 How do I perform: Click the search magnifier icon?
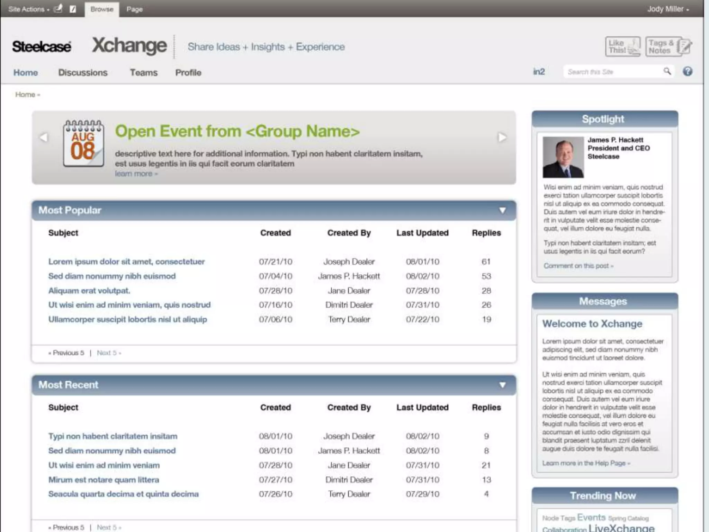pyautogui.click(x=667, y=71)
